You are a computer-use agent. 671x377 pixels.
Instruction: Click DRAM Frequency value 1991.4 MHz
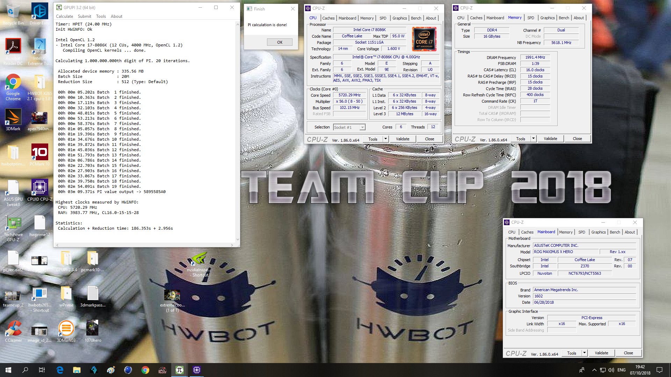535,57
